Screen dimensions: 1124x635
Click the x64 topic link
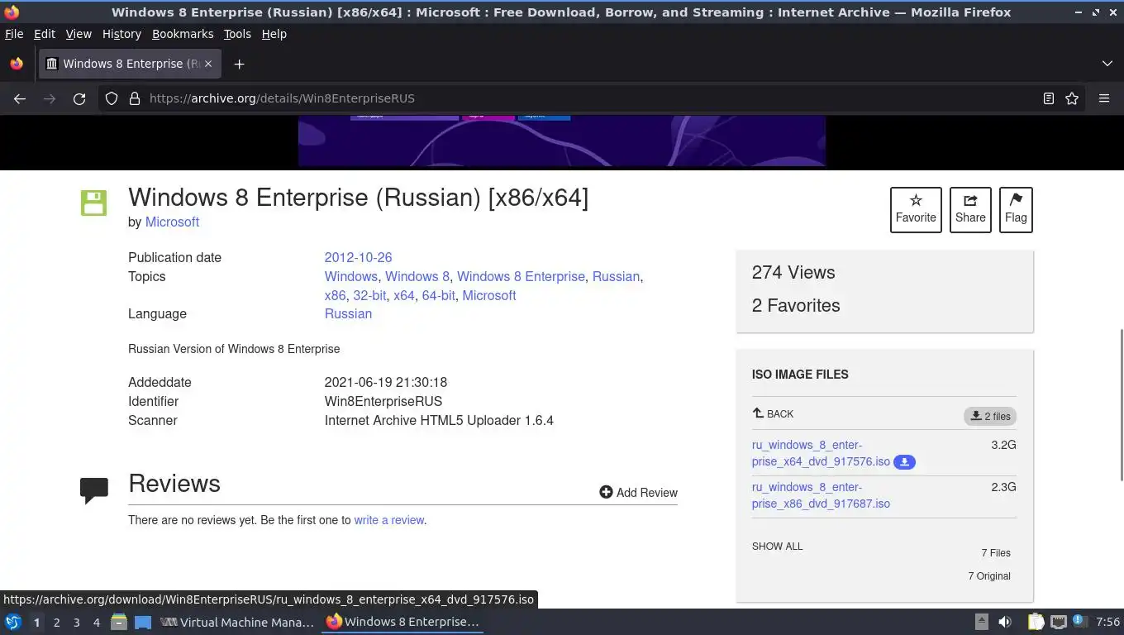coord(404,296)
